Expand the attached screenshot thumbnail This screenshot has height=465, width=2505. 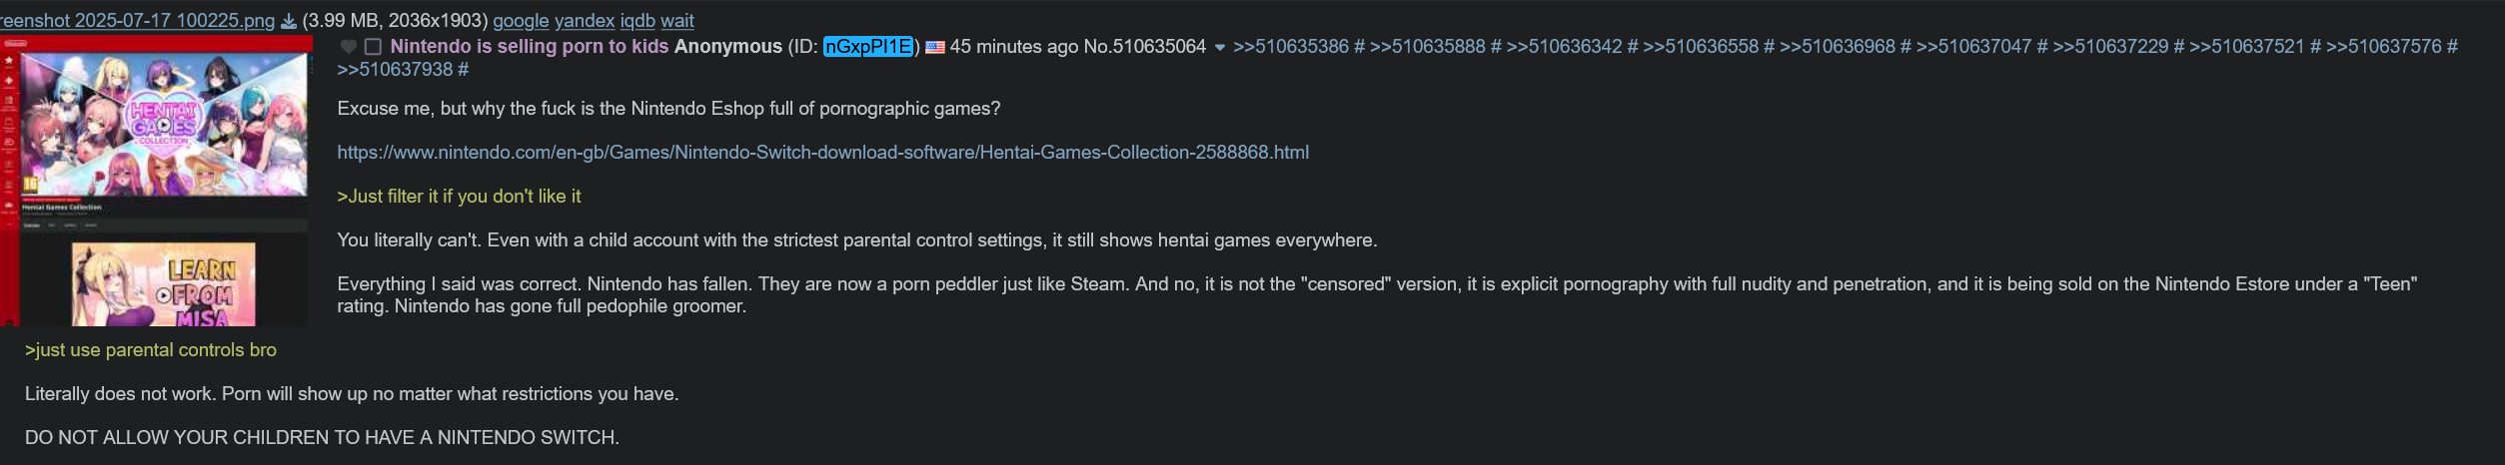pos(156,181)
